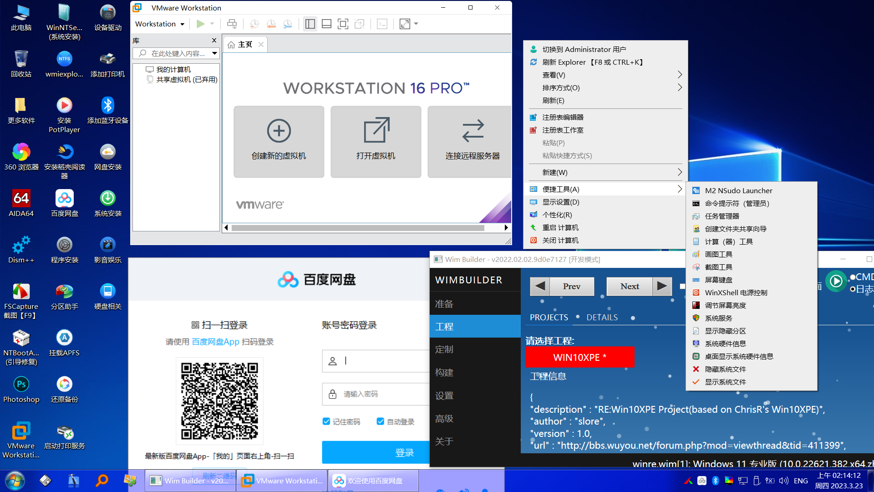Click the 请输入密码 password field in 百度网盘

(376, 394)
